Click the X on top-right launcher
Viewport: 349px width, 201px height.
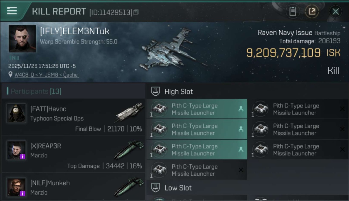click(342, 109)
